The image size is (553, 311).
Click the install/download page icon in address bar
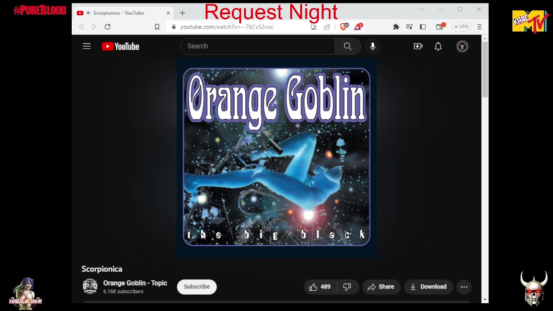click(314, 27)
